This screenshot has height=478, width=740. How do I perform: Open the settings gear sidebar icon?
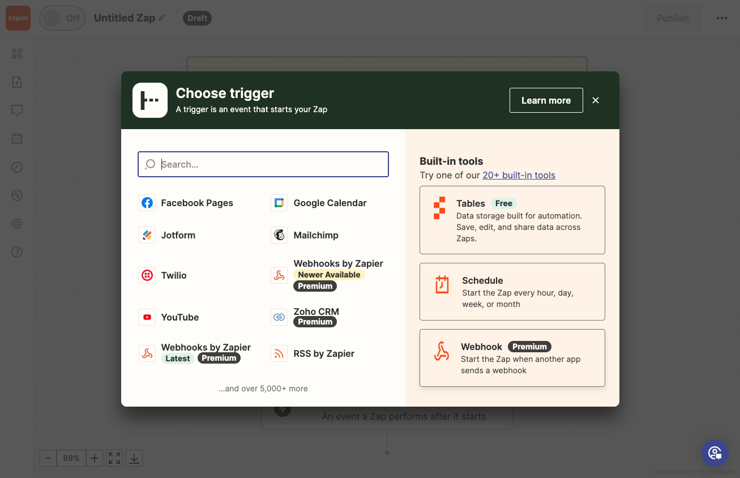point(17,224)
